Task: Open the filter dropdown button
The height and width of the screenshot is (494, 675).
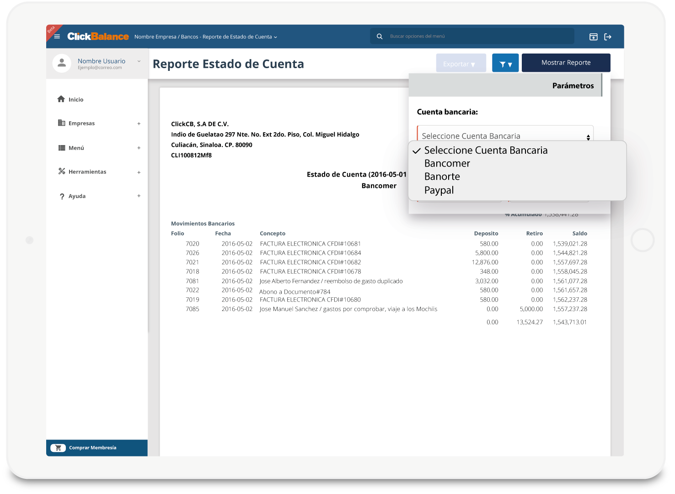Action: click(505, 64)
